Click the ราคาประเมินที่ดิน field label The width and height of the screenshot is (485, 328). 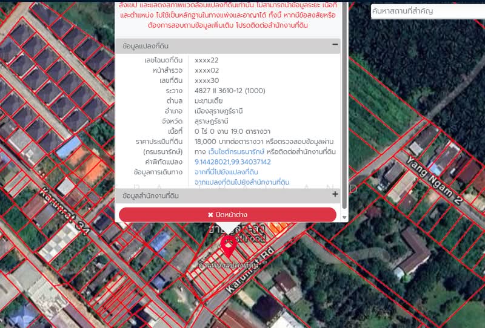(x=159, y=142)
